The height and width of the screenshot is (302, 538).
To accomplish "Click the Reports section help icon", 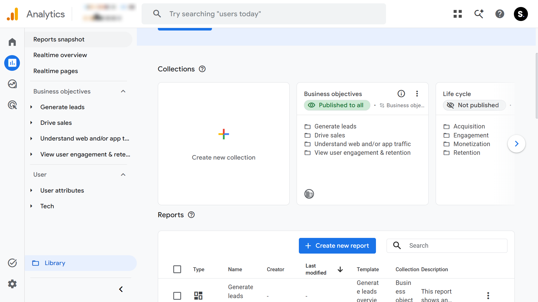I will click(x=191, y=215).
